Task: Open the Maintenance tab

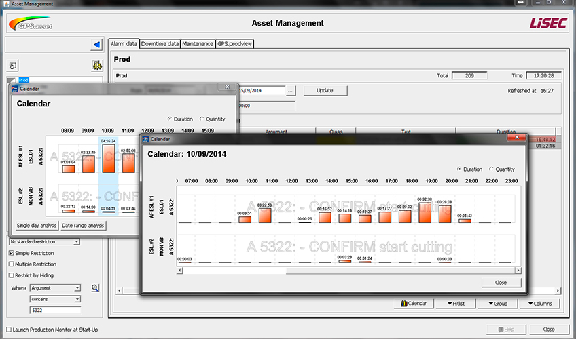Action: coord(198,44)
